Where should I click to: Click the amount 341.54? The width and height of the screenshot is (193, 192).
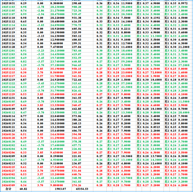click(x=77, y=76)
